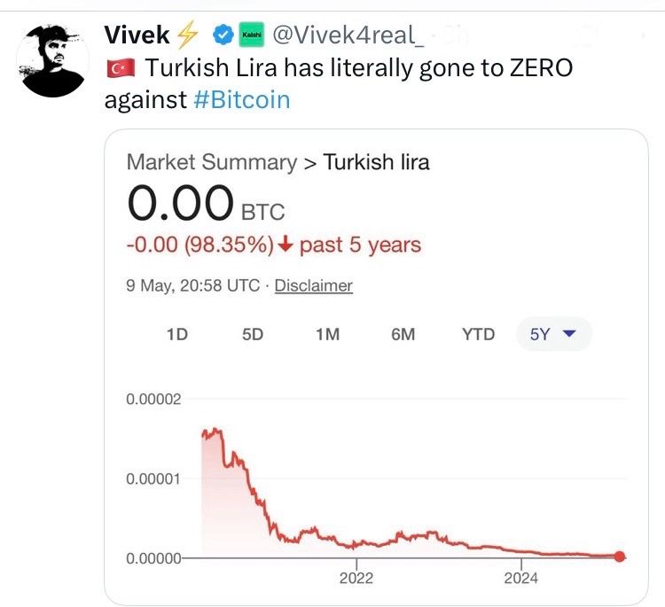Click the 2022 tick on chart axis
Image resolution: width=665 pixels, height=607 pixels.
coord(356,578)
